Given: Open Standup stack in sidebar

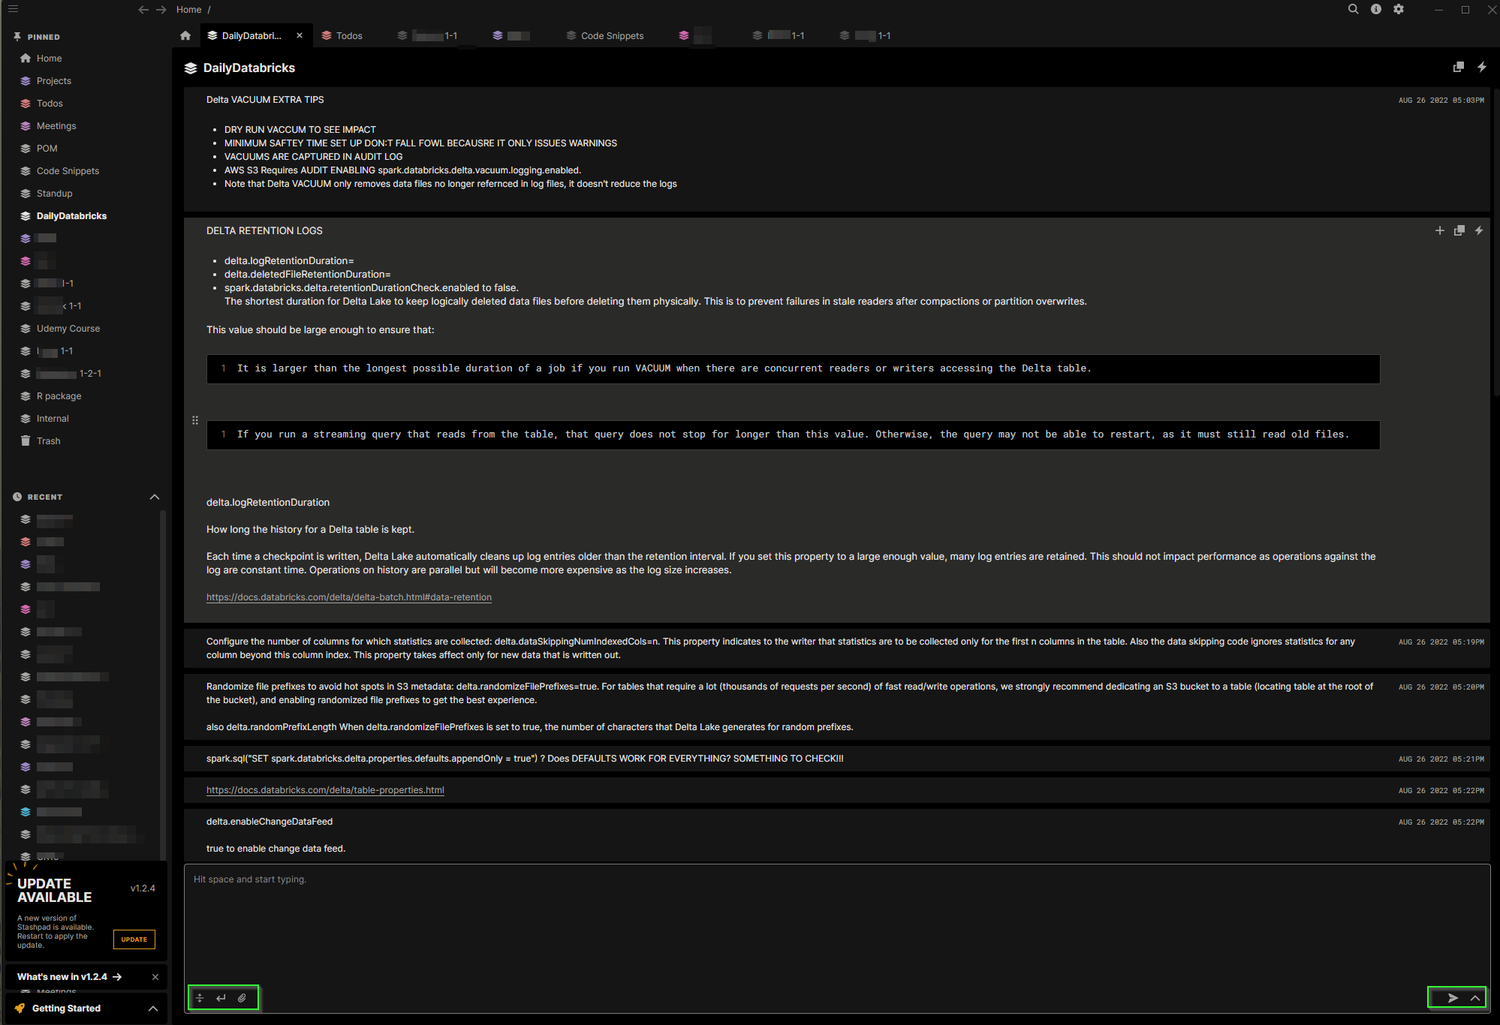Looking at the screenshot, I should point(55,193).
